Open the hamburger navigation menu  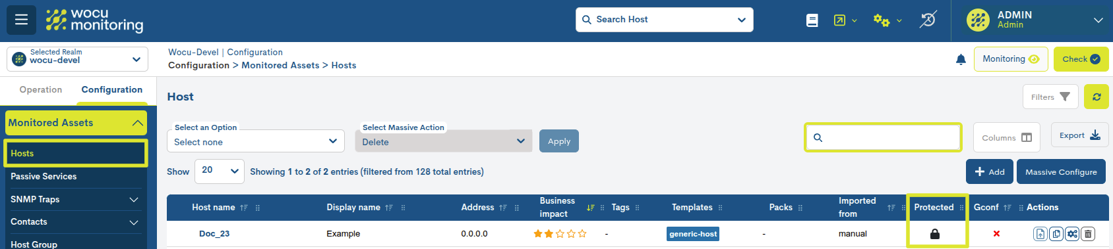21,20
